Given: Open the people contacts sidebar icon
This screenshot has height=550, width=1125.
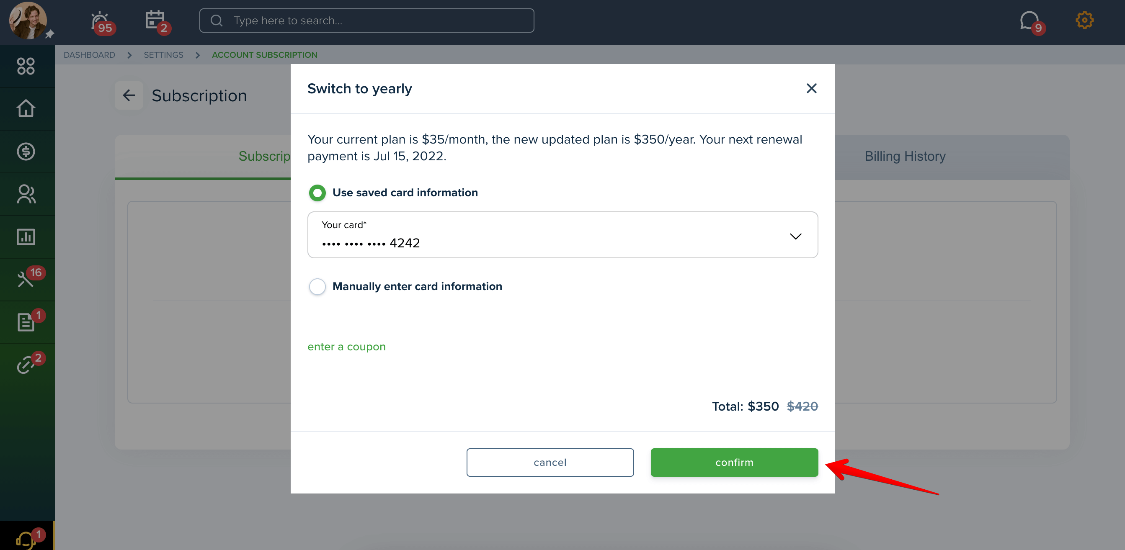Looking at the screenshot, I should (x=26, y=194).
